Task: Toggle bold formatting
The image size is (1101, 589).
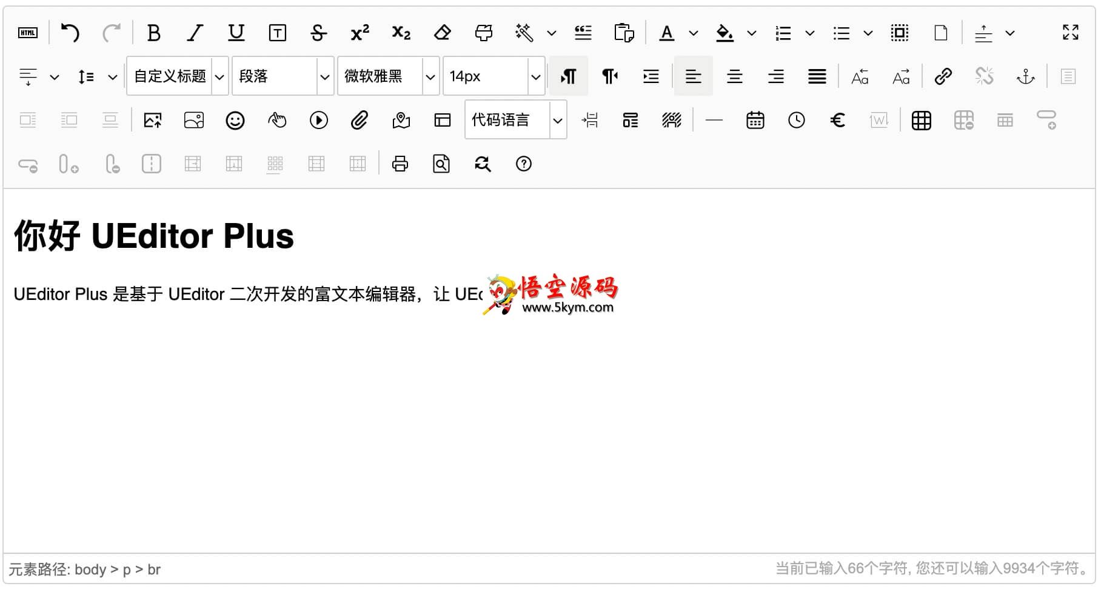Action: (154, 33)
